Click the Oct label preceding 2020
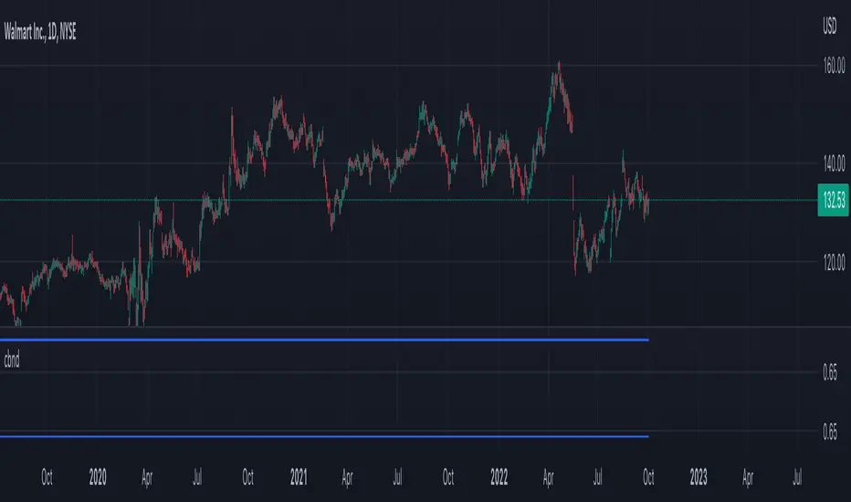 point(47,477)
